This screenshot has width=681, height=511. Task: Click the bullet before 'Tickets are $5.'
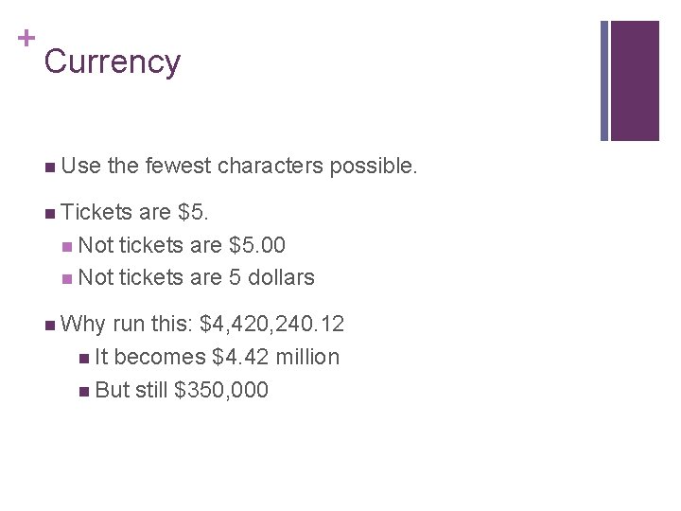pos(48,213)
